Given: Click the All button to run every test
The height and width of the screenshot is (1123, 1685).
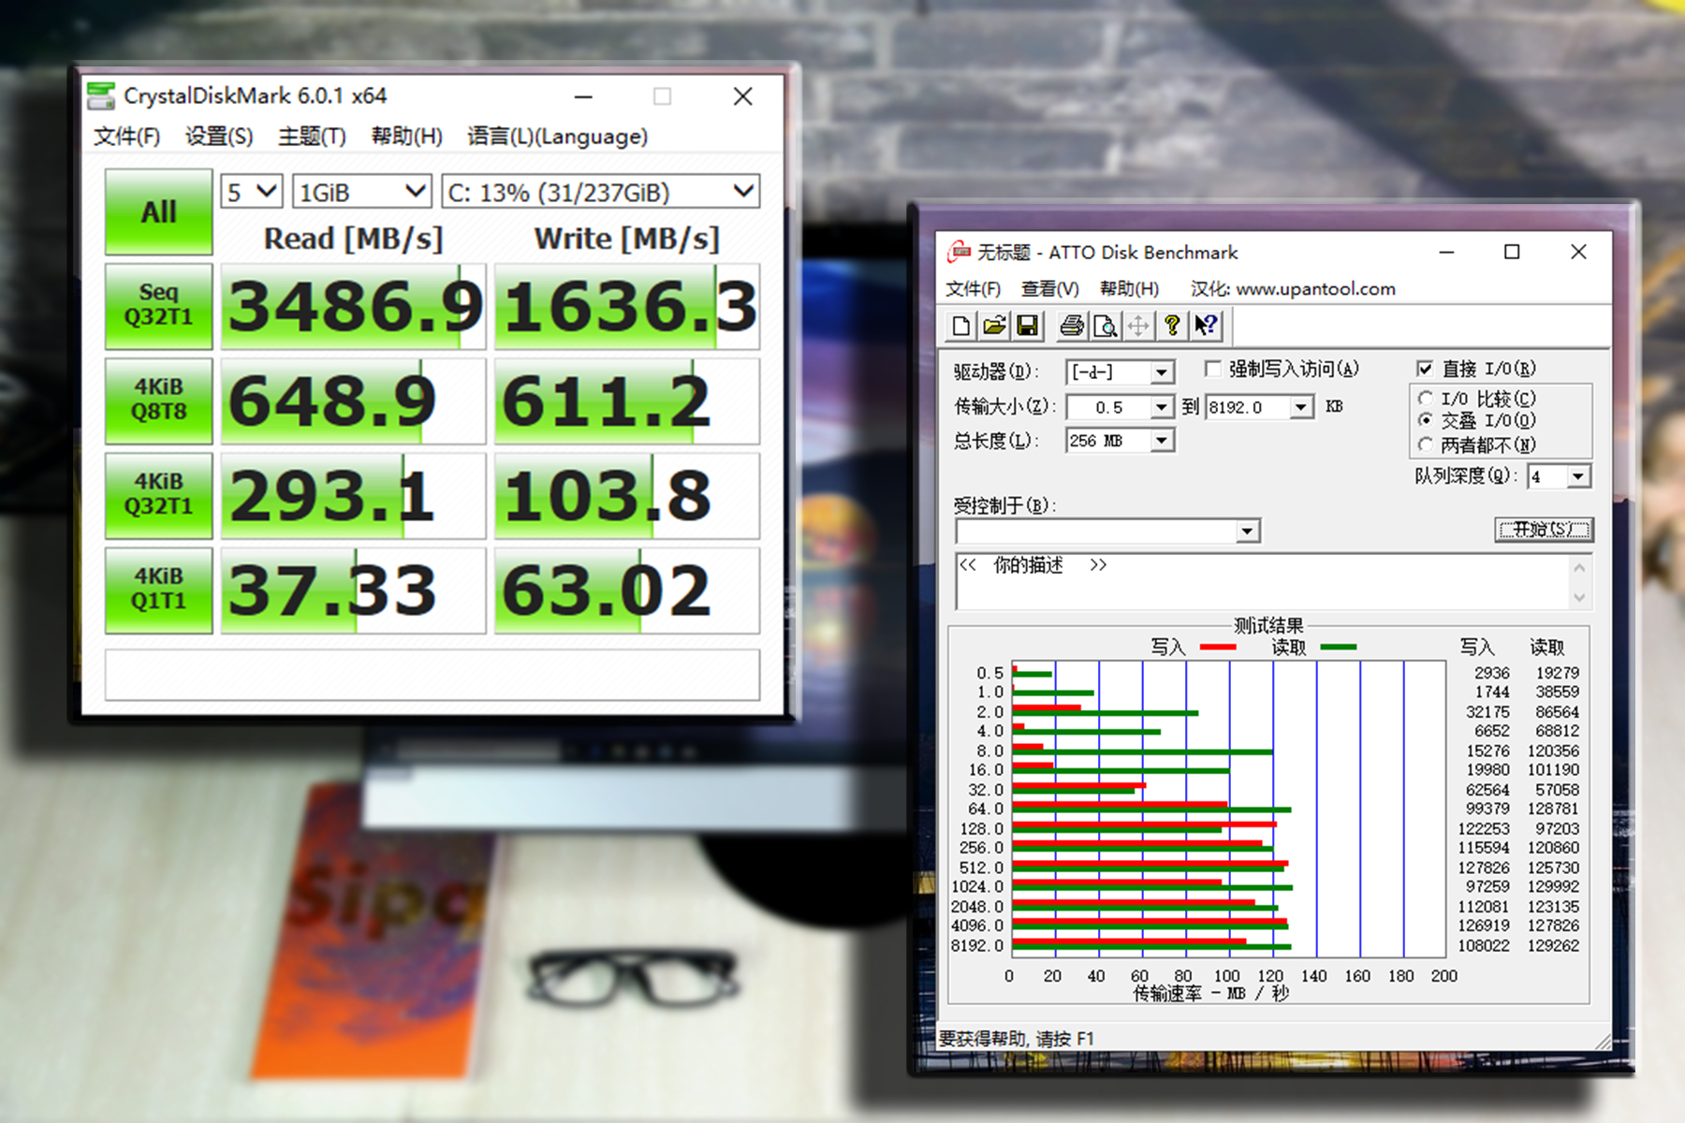Looking at the screenshot, I should pos(158,212).
